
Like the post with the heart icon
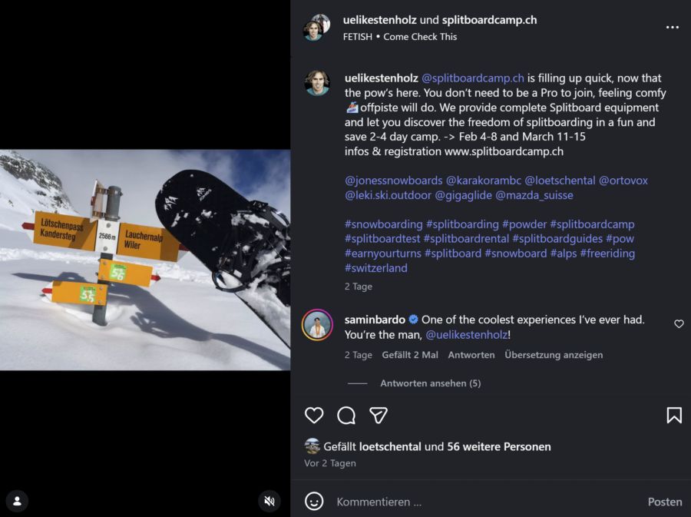pos(314,416)
